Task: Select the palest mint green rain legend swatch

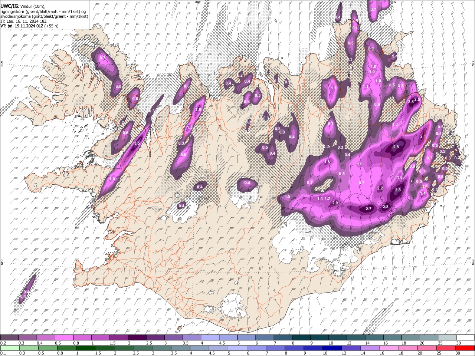Action: [9, 348]
